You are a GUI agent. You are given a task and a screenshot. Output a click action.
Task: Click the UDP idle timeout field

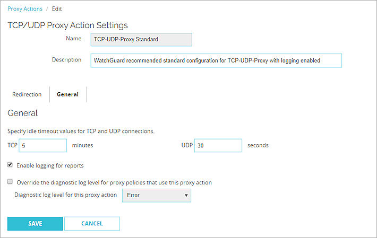[218, 145]
